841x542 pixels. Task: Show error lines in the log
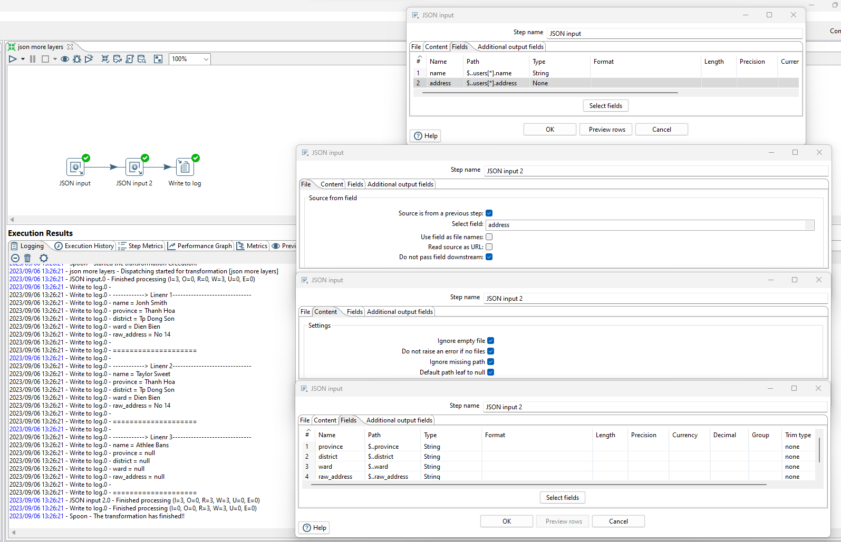(15, 258)
